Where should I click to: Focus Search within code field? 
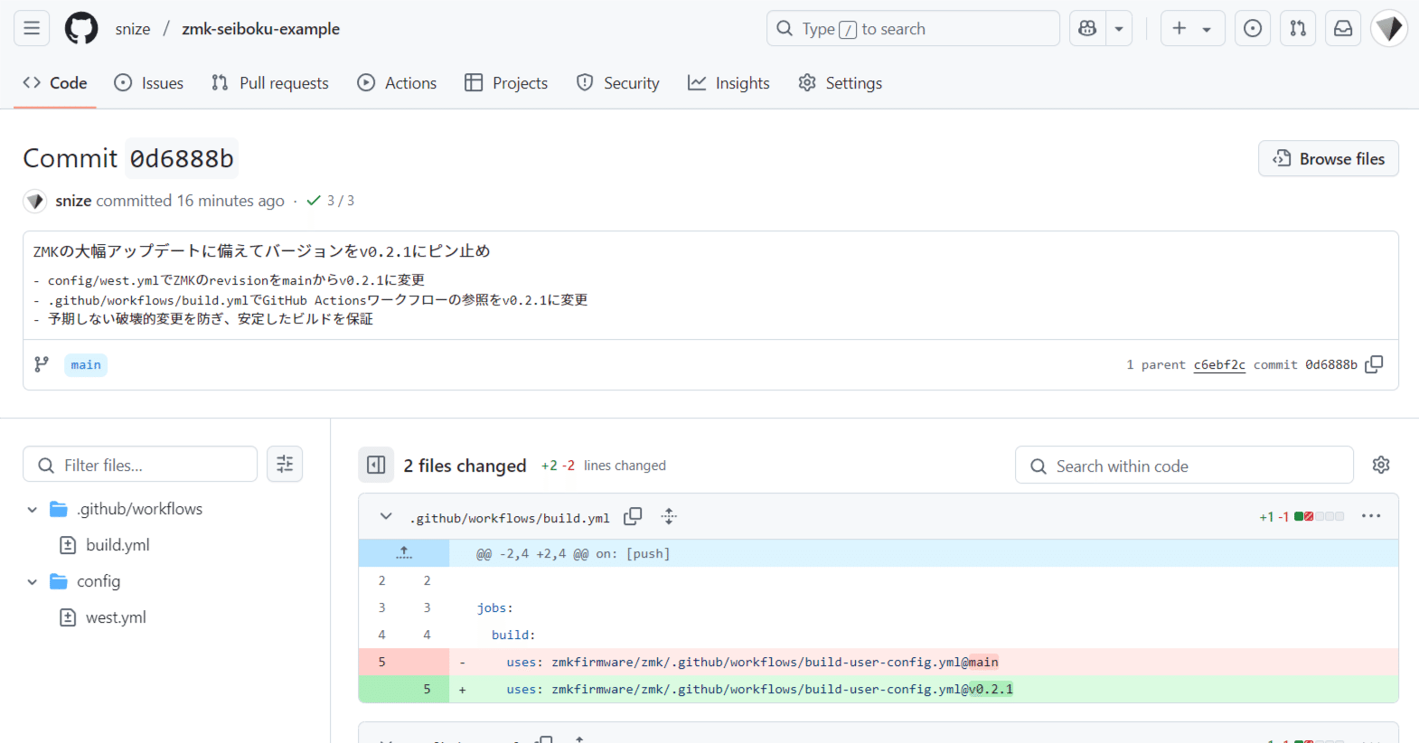pyautogui.click(x=1184, y=466)
